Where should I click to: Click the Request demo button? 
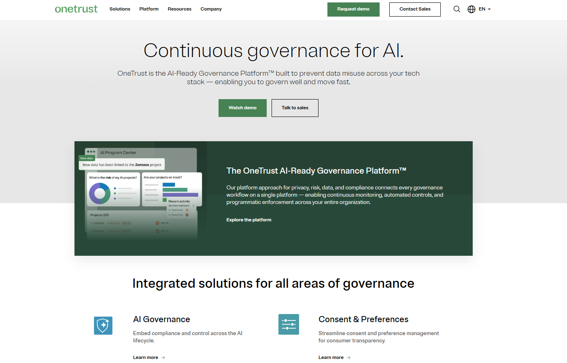353,9
